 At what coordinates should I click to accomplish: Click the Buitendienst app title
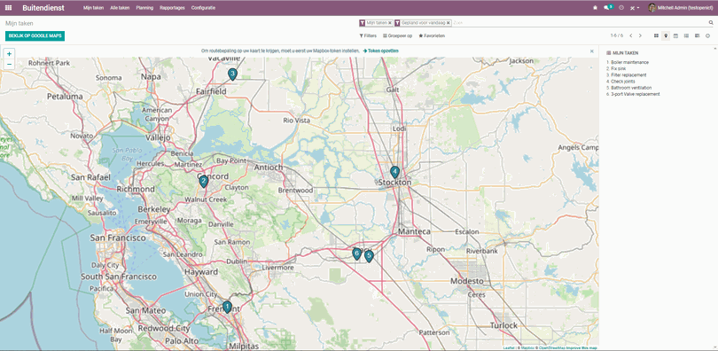coord(43,8)
